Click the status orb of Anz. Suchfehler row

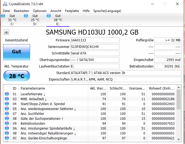pyautogui.click(x=7, y=114)
